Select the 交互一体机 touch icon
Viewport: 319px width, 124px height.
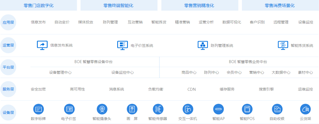(188, 109)
